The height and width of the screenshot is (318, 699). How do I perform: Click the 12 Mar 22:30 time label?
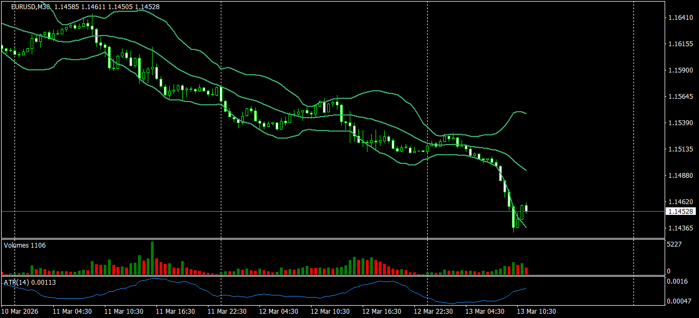[x=433, y=312]
